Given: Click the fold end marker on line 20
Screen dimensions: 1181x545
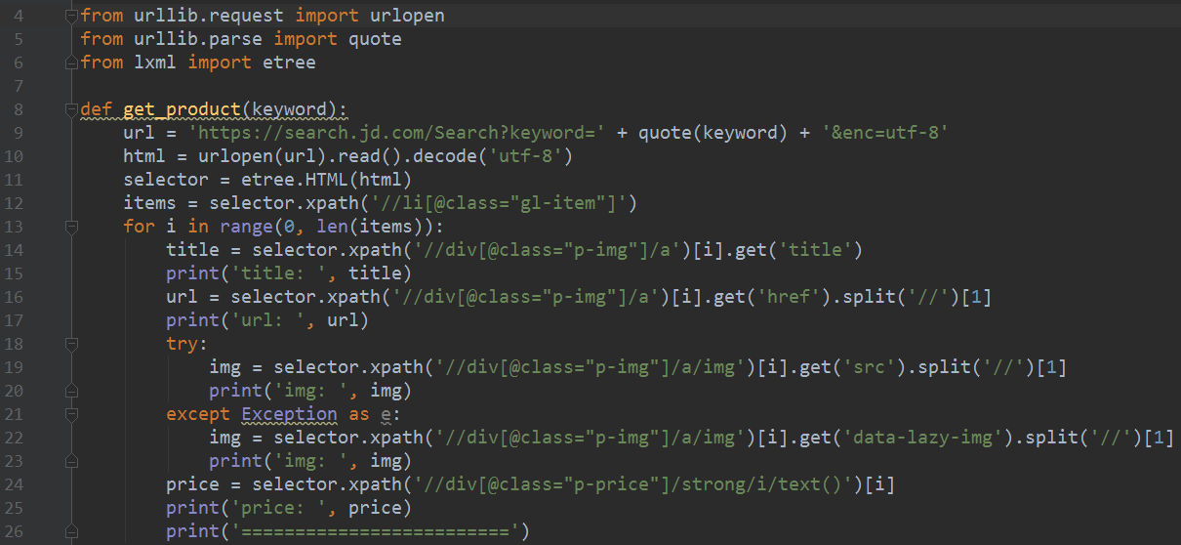Looking at the screenshot, I should click(x=70, y=391).
